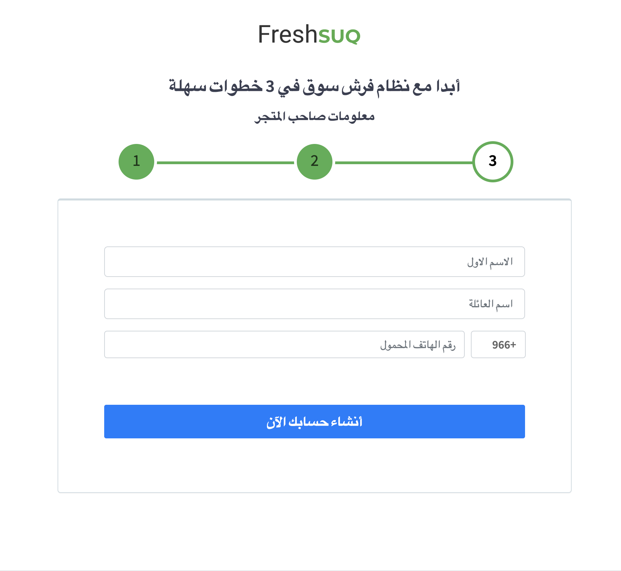The width and height of the screenshot is (621, 571).
Task: Click the gray top border of form card
Action: 315,199
